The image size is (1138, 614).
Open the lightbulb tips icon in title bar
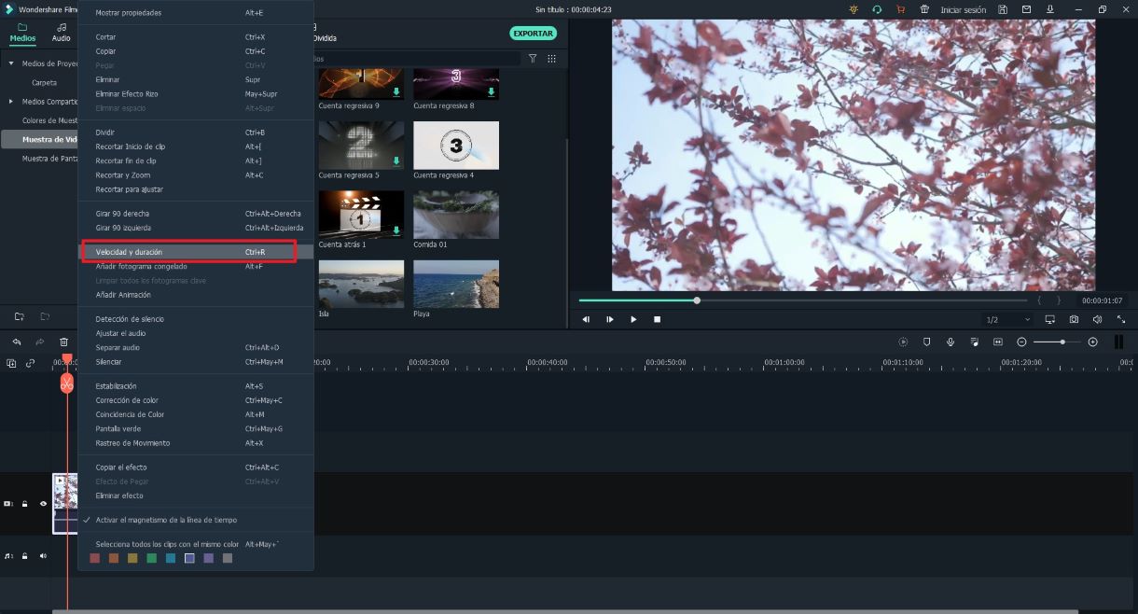pos(853,9)
